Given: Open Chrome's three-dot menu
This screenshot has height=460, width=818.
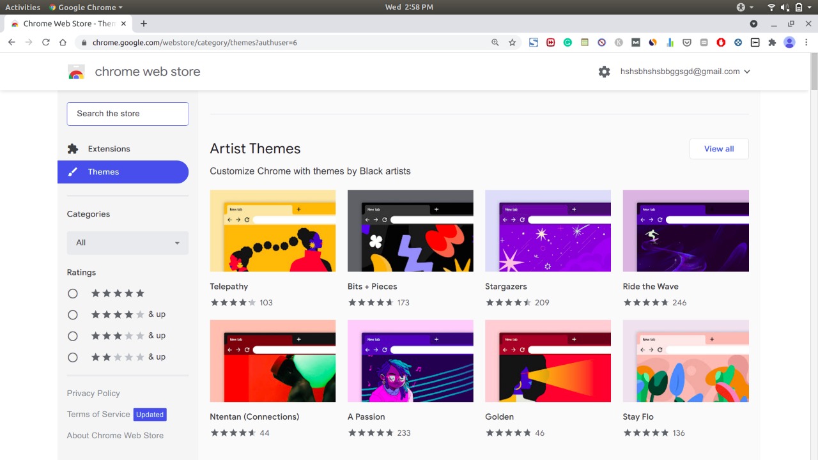Looking at the screenshot, I should [x=806, y=42].
